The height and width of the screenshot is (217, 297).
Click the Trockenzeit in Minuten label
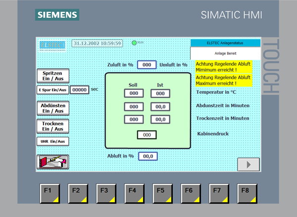click(x=223, y=119)
